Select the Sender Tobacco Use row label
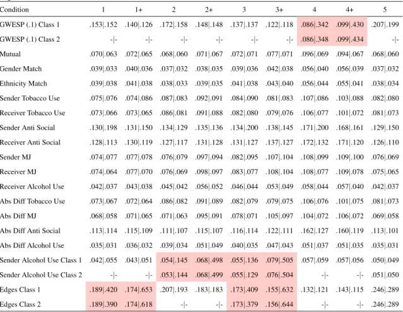The image size is (403, 312). 30,98
